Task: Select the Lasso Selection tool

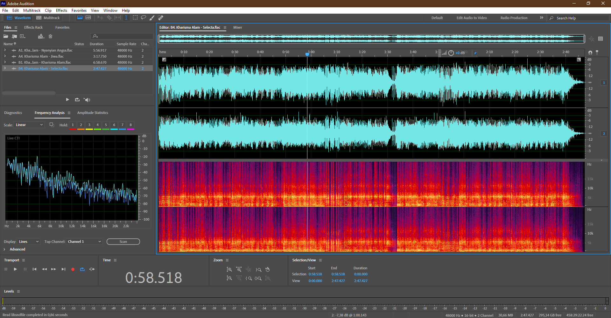Action: [144, 18]
